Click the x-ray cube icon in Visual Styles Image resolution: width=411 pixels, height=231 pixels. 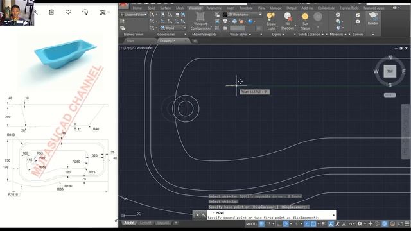pyautogui.click(x=234, y=21)
